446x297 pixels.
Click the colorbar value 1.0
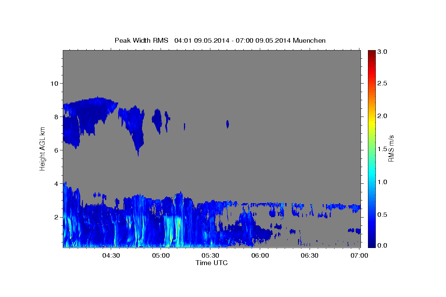click(382, 182)
